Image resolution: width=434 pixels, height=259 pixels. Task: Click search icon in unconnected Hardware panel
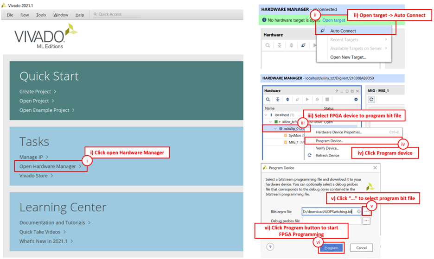pos(268,45)
